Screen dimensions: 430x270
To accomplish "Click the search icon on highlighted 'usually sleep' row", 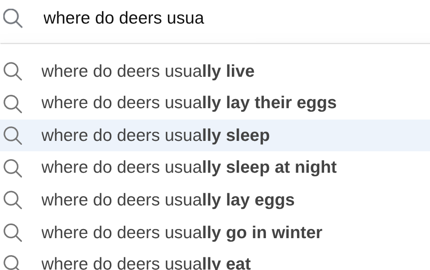I will 13,136.
